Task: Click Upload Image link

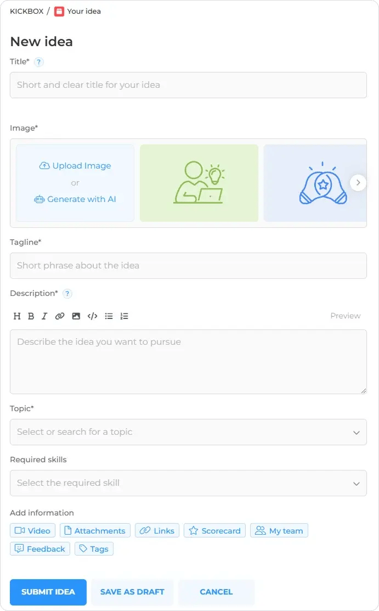Action: coord(75,166)
